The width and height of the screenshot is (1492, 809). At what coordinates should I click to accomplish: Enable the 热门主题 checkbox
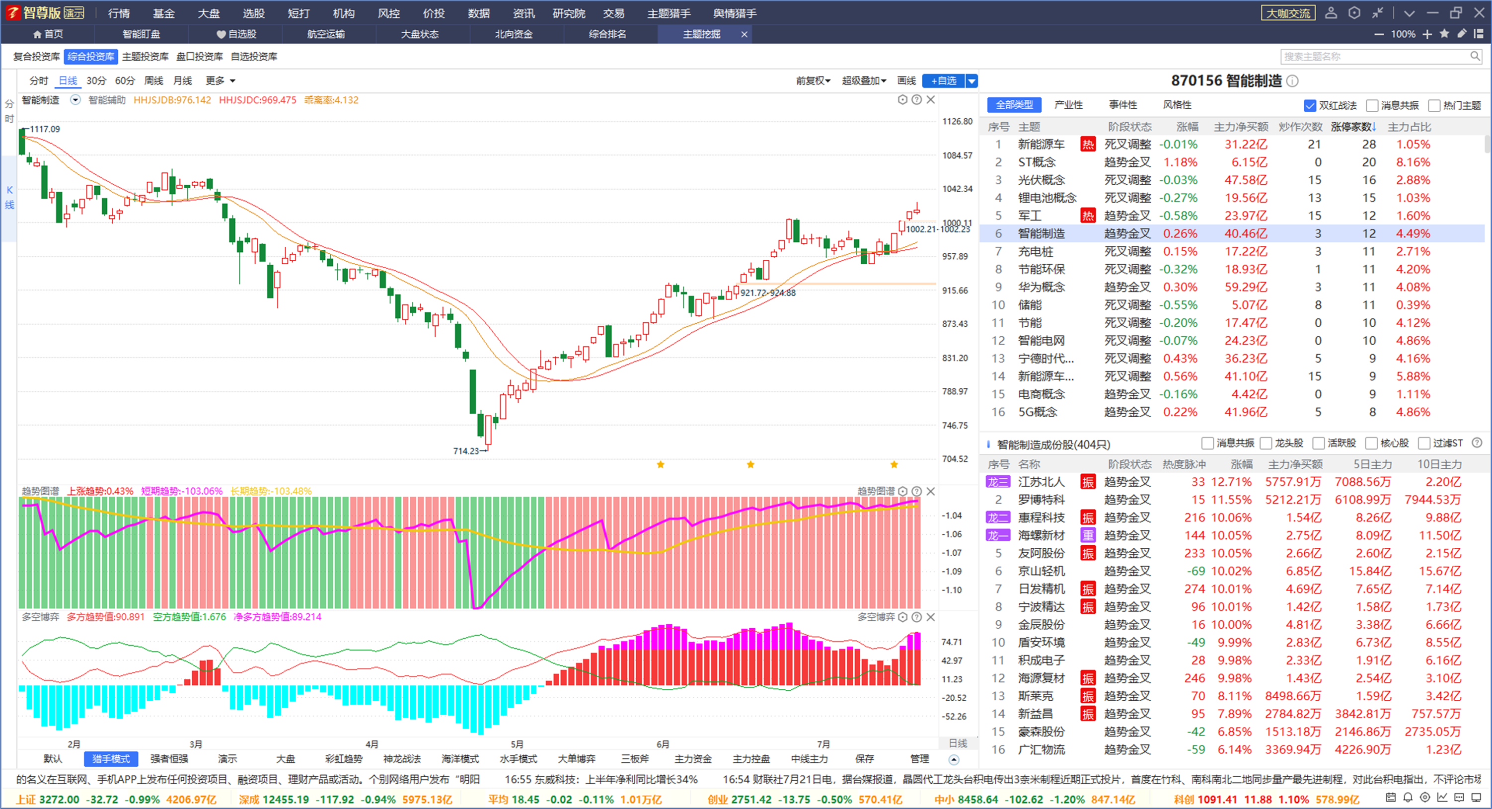(x=1434, y=105)
